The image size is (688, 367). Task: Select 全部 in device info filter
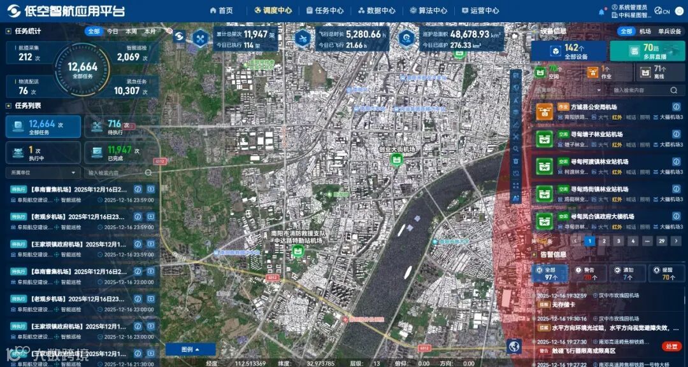tap(627, 31)
